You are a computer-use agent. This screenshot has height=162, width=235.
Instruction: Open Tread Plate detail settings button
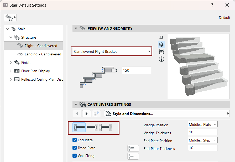tap(133, 148)
